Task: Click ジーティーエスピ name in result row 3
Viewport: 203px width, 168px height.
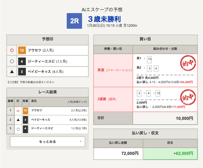Action: click(x=42, y=128)
